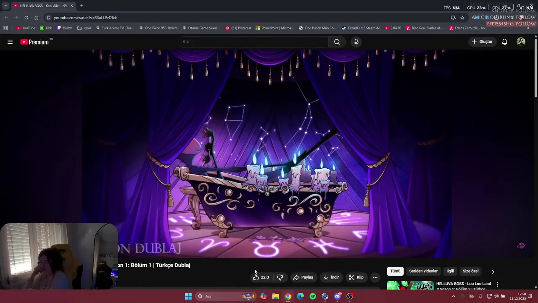
Task: Go back in Chrome
Action: pyautogui.click(x=6, y=18)
